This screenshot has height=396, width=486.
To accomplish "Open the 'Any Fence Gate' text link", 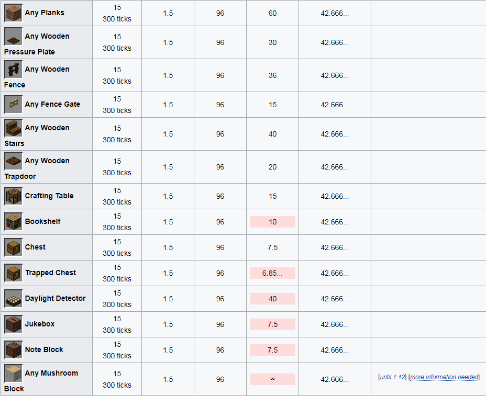I will (x=52, y=105).
